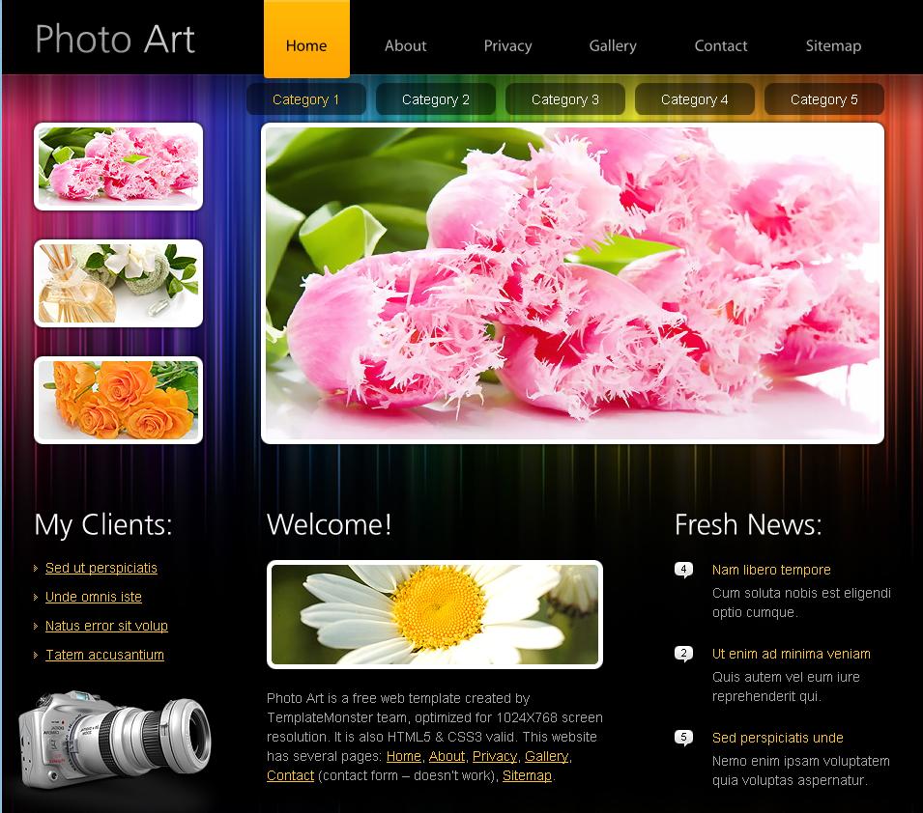
Task: Click the silver camera image
Action: (115, 739)
